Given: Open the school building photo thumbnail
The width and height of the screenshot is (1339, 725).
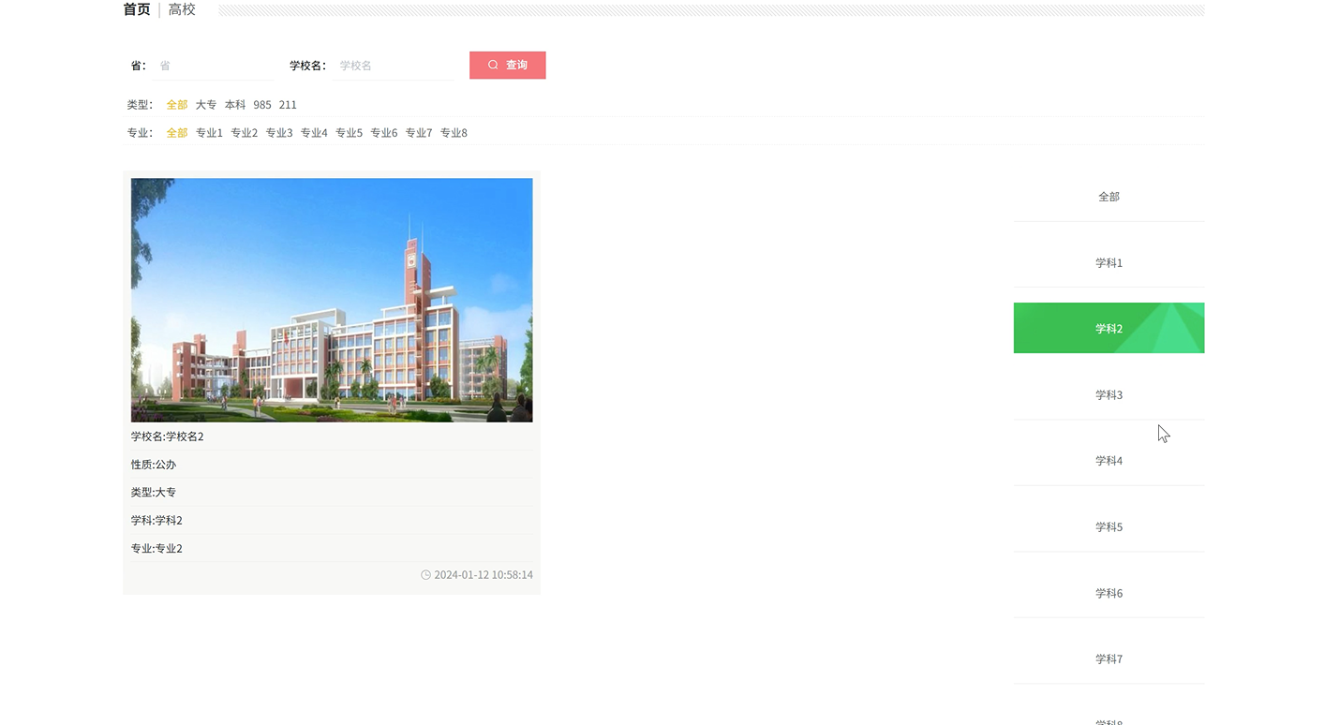Looking at the screenshot, I should (332, 300).
